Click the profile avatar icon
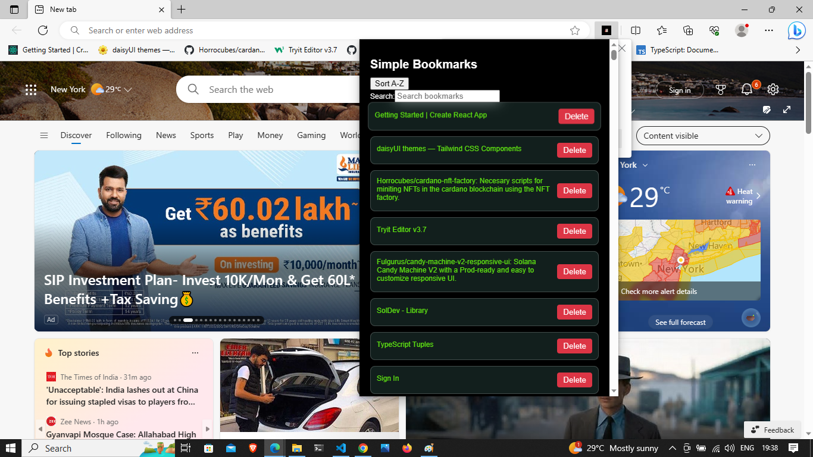Image resolution: width=813 pixels, height=457 pixels. (x=742, y=30)
